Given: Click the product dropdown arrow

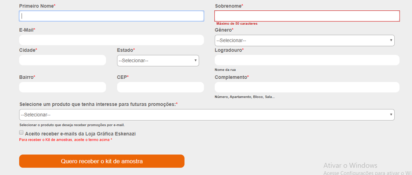Looking at the screenshot, I should [x=391, y=115].
